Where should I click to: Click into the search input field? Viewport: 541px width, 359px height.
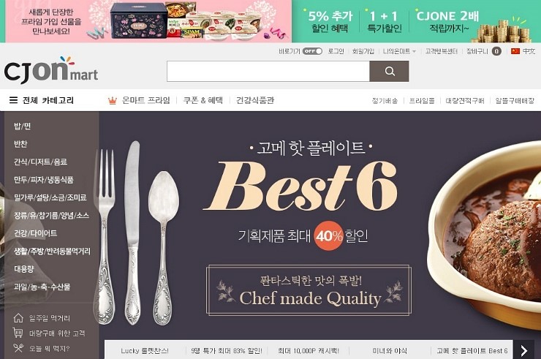(x=268, y=72)
